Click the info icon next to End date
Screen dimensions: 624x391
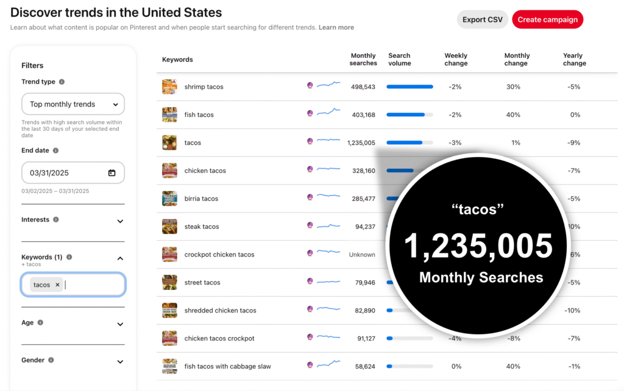(55, 150)
